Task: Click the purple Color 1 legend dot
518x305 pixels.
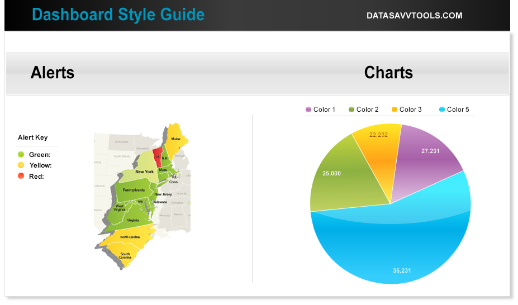Action: 308,109
